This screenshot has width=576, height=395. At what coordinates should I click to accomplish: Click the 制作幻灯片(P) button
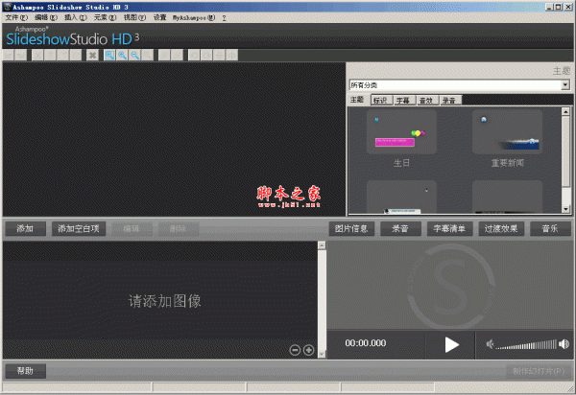539,371
